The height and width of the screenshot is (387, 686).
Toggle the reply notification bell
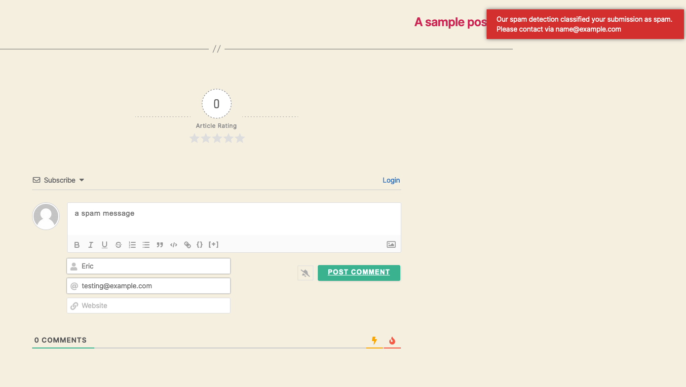(x=305, y=273)
